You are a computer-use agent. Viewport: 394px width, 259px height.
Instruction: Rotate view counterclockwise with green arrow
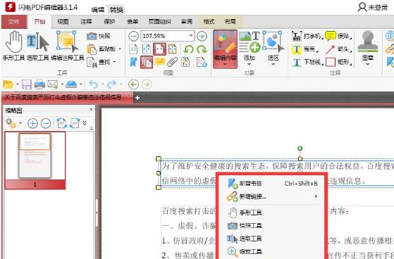(188, 49)
